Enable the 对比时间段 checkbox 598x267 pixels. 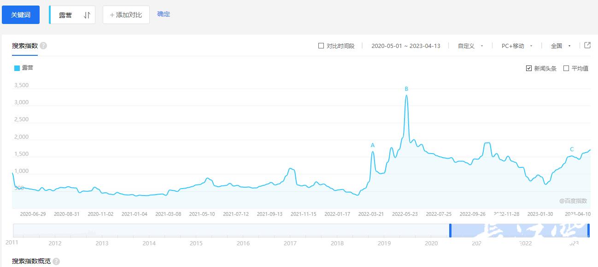pos(321,46)
